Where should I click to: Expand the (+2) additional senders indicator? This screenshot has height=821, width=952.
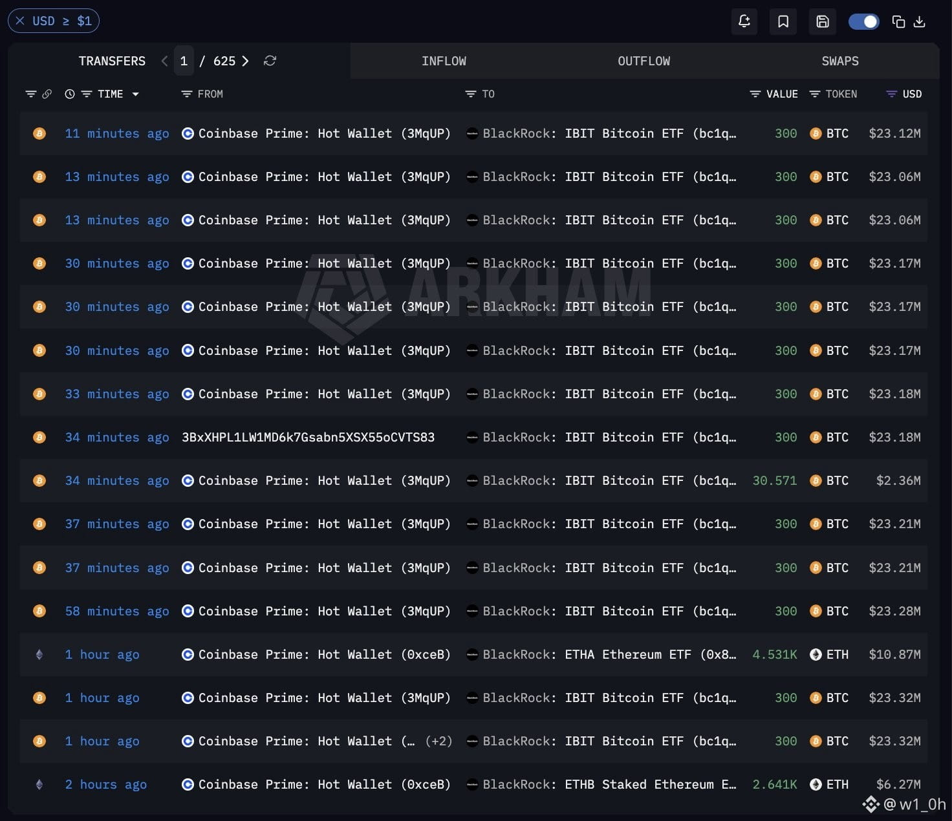[x=438, y=741]
